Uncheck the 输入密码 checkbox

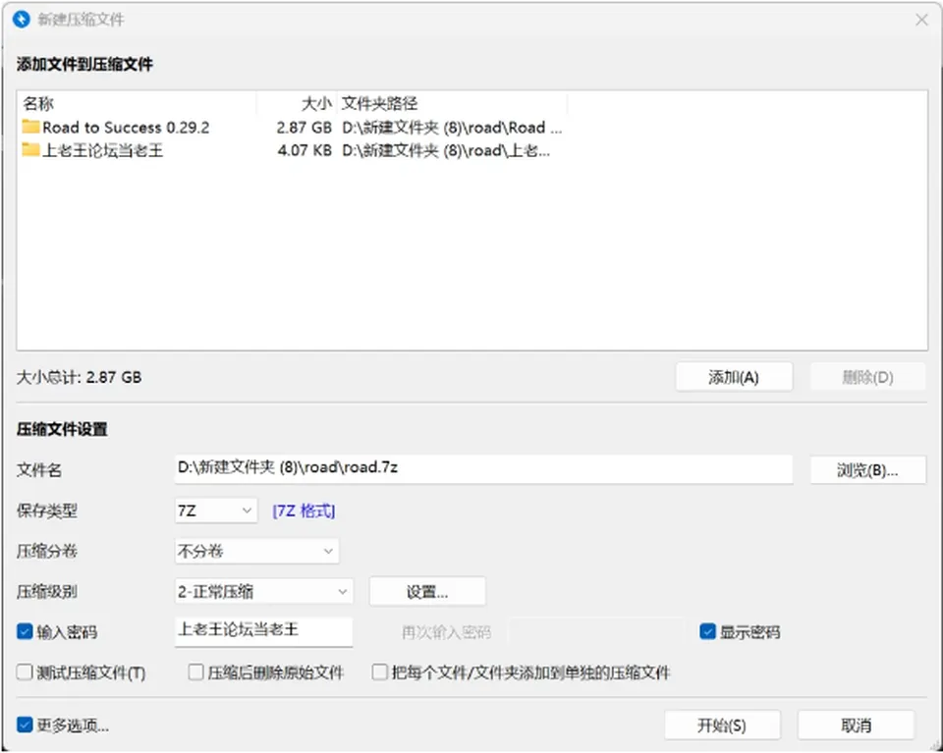tap(25, 631)
